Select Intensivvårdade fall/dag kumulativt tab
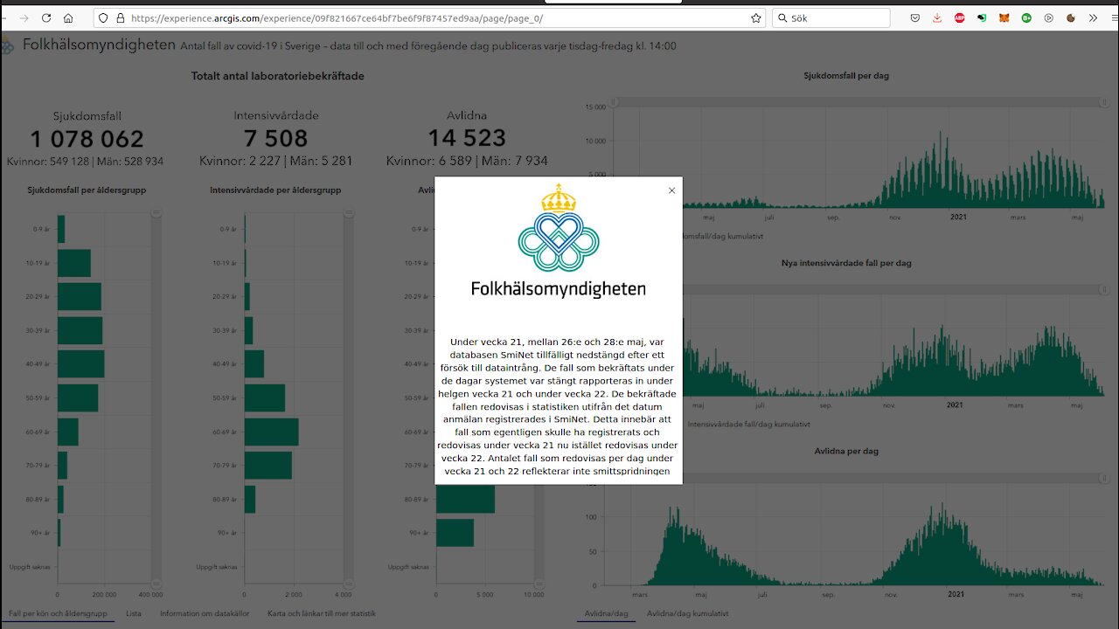 pos(748,425)
